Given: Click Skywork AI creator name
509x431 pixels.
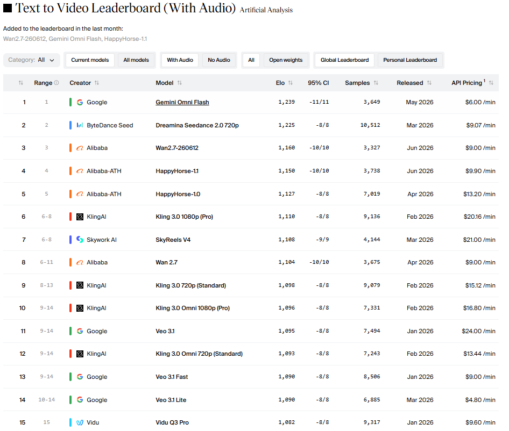Looking at the screenshot, I should click(x=102, y=240).
